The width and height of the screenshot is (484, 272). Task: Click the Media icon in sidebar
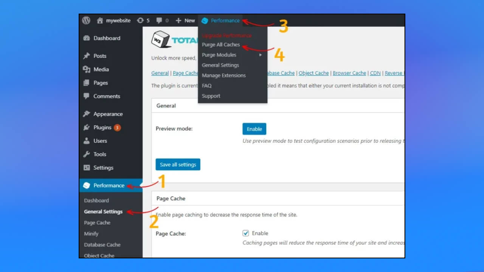click(x=87, y=70)
